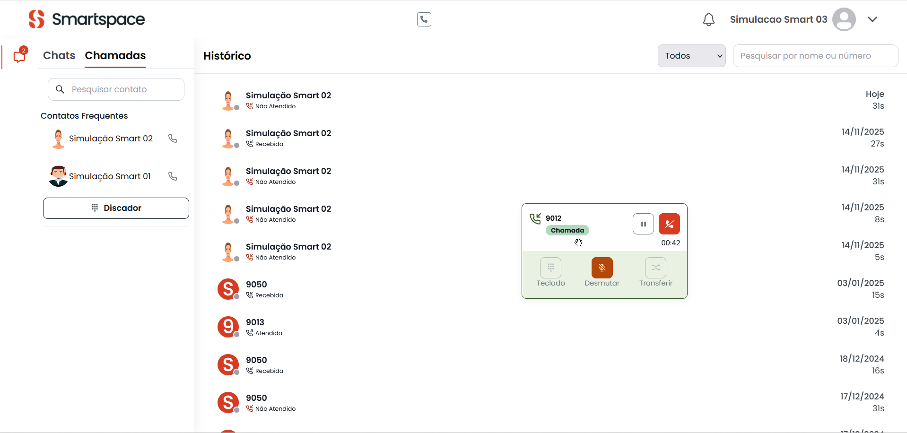907x433 pixels.
Task: Call Simulação Smart 02 from frequent contacts
Action: pyautogui.click(x=173, y=139)
